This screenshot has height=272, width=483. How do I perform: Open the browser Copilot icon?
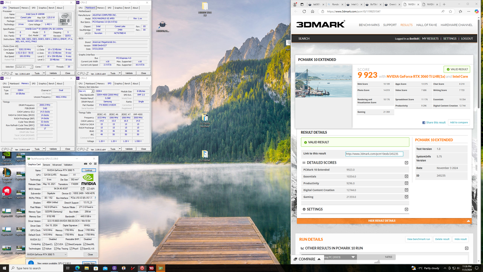(476, 11)
